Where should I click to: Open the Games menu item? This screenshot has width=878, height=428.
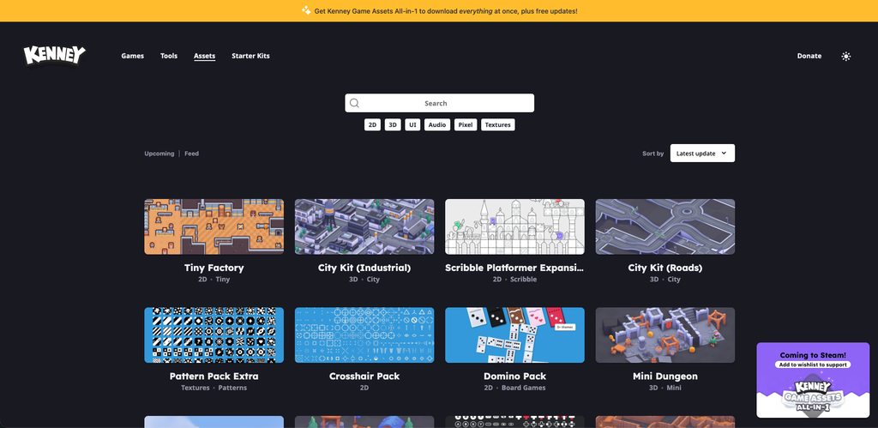coord(133,56)
